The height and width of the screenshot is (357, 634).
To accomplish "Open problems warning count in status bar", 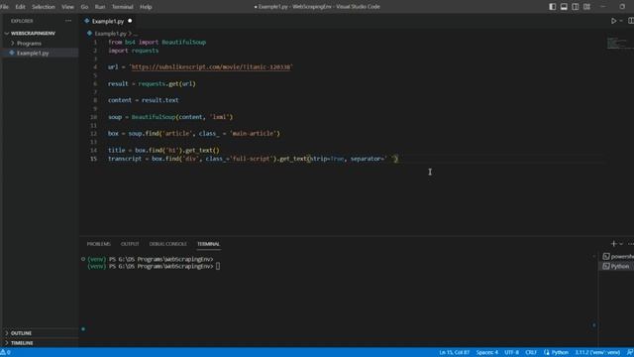I will point(6,353).
